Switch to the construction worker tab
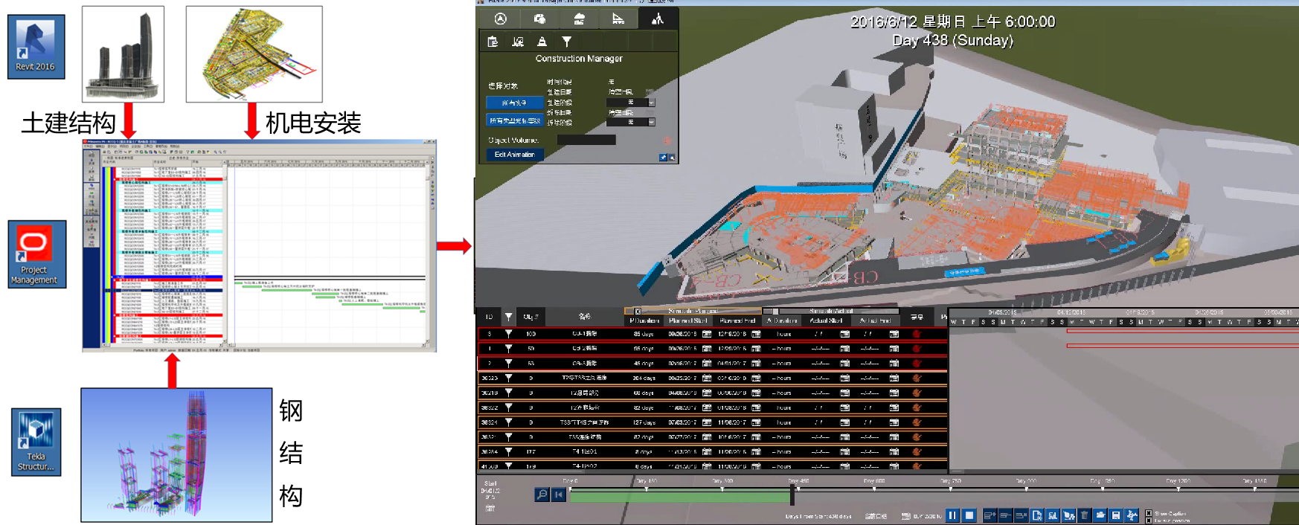The width and height of the screenshot is (1299, 525). [657, 19]
